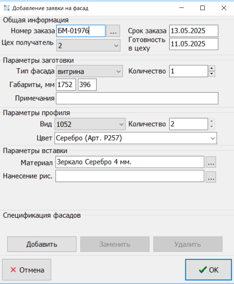Click the width dimension field 1752
234x284 pixels.
(66, 85)
